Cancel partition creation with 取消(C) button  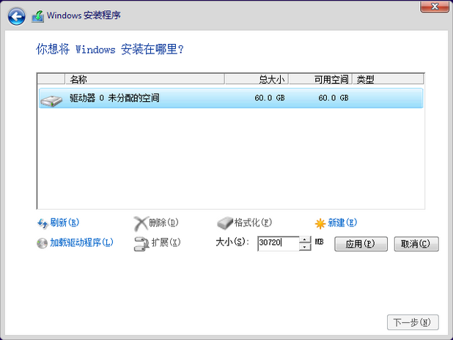pos(416,244)
